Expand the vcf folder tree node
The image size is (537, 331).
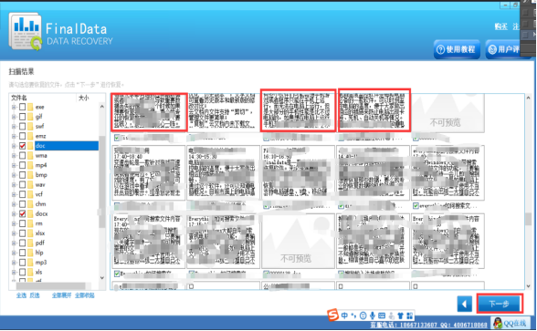(x=14, y=194)
